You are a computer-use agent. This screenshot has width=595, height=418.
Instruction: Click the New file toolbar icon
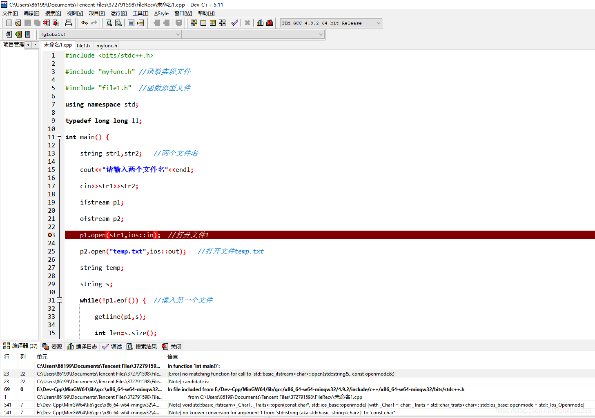pos(9,23)
